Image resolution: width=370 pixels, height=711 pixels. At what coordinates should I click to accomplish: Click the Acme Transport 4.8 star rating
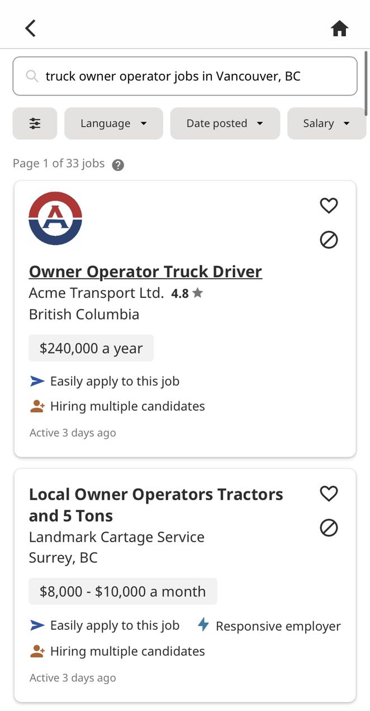point(187,293)
